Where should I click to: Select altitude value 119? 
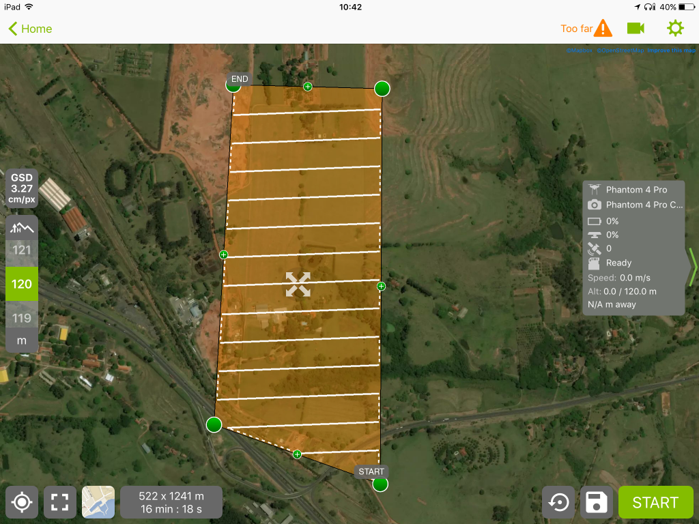[21, 318]
